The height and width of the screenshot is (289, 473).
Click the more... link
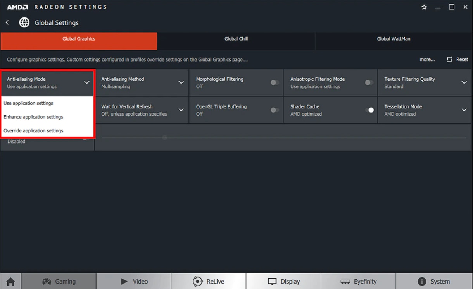(427, 60)
